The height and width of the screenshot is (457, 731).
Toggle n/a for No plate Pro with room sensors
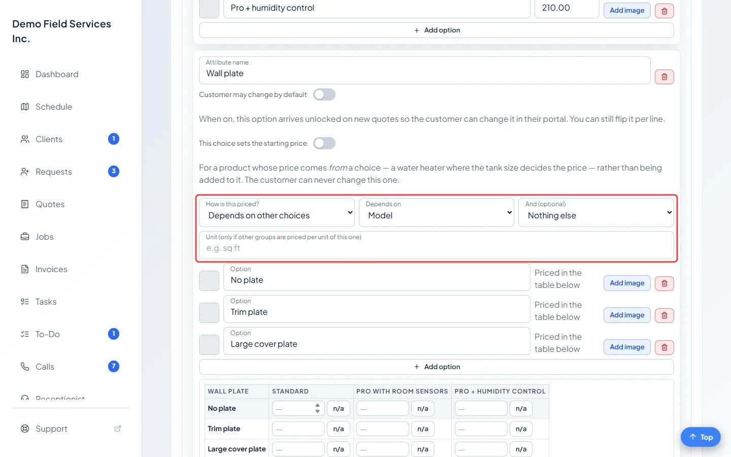point(423,408)
